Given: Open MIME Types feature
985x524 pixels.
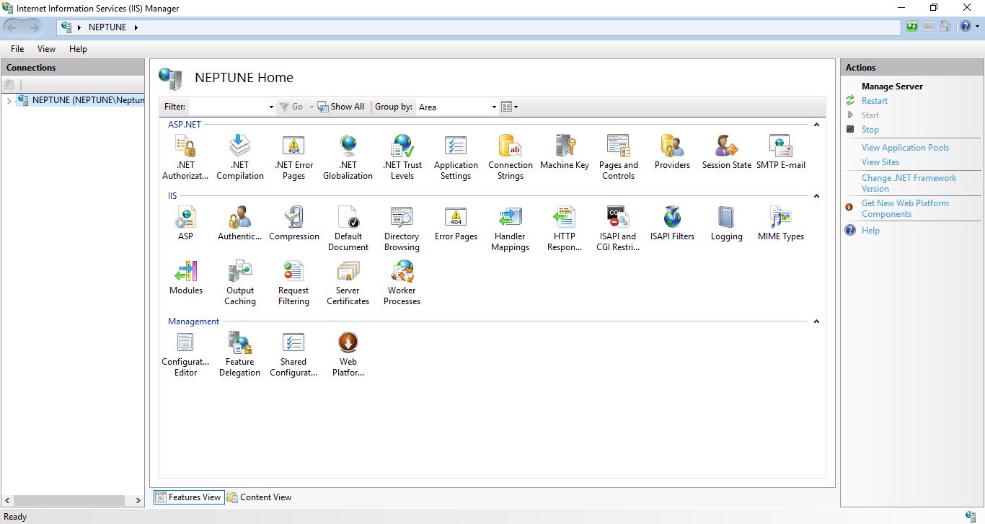Looking at the screenshot, I should click(x=781, y=223).
